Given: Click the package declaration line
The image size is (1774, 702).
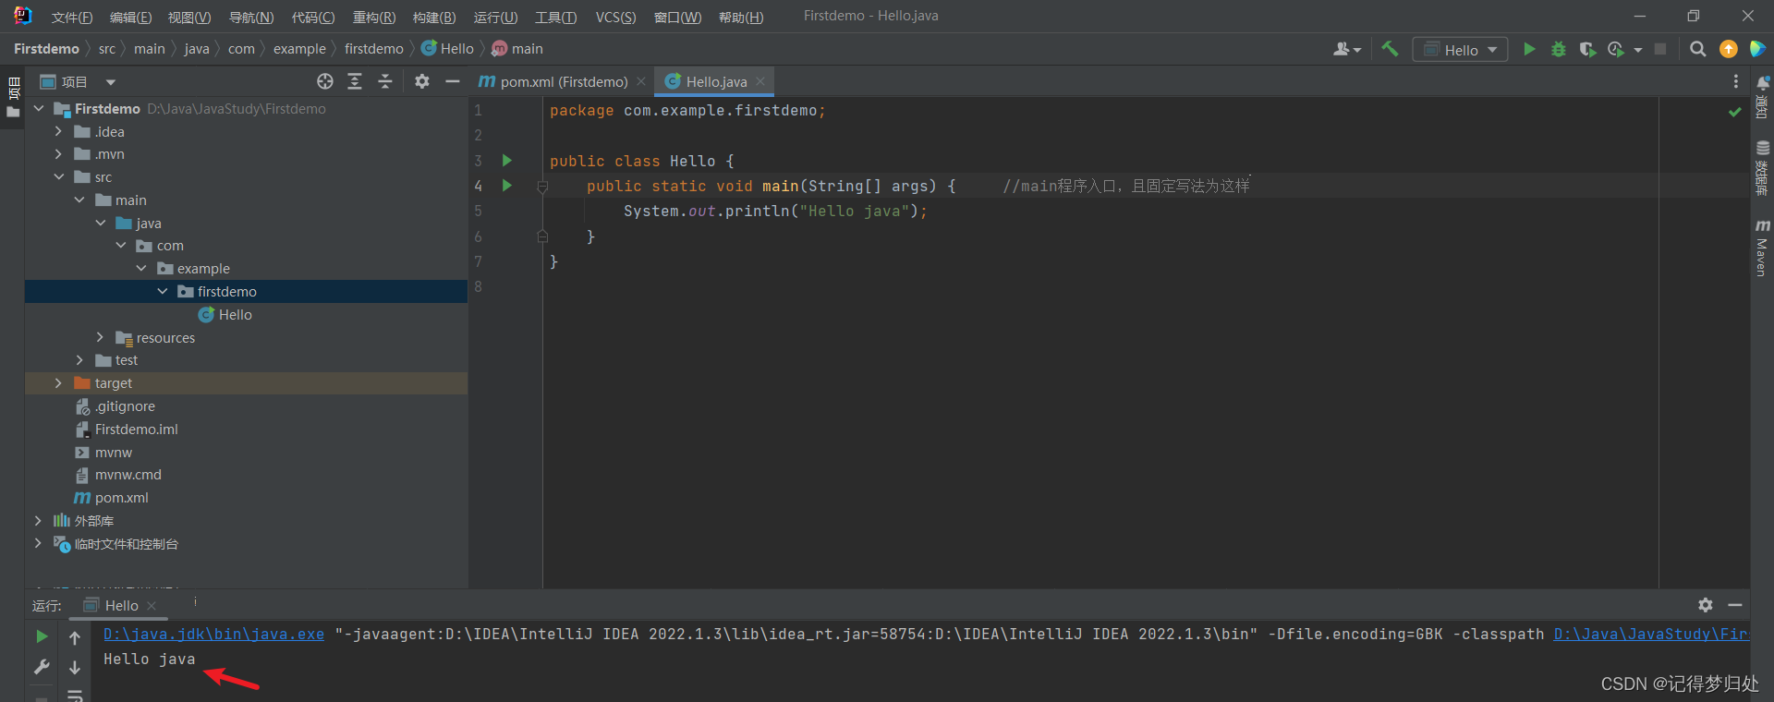Looking at the screenshot, I should click(x=687, y=111).
